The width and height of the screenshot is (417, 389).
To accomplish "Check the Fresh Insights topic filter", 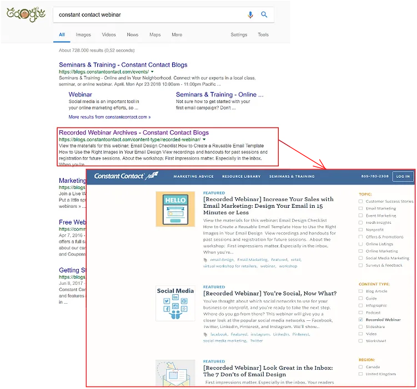I will (x=360, y=223).
